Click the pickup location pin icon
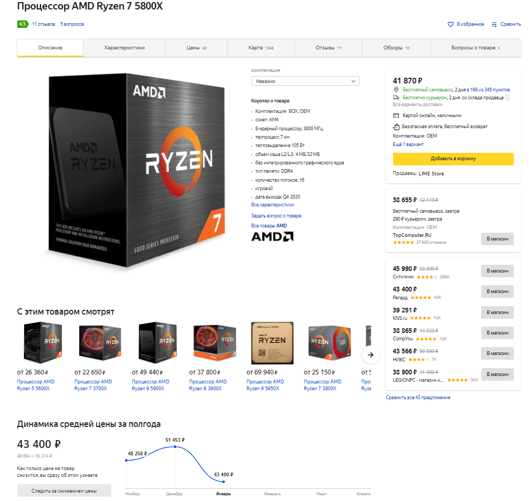The image size is (529, 501). coord(396,89)
